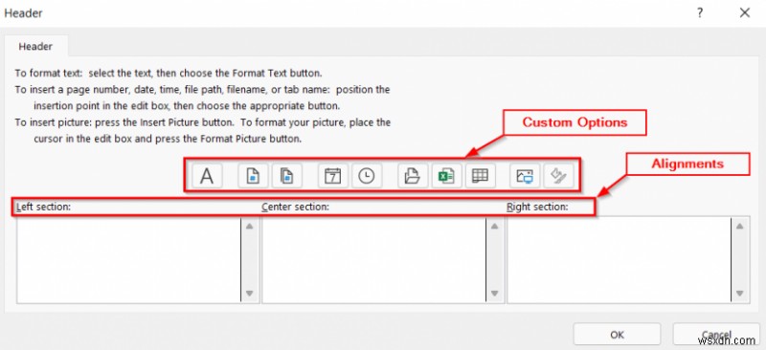The image size is (766, 350).
Task: Click the Insert Picture icon
Action: (525, 176)
